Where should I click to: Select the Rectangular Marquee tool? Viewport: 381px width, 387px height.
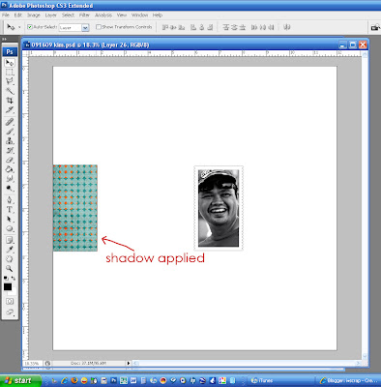tap(10, 72)
